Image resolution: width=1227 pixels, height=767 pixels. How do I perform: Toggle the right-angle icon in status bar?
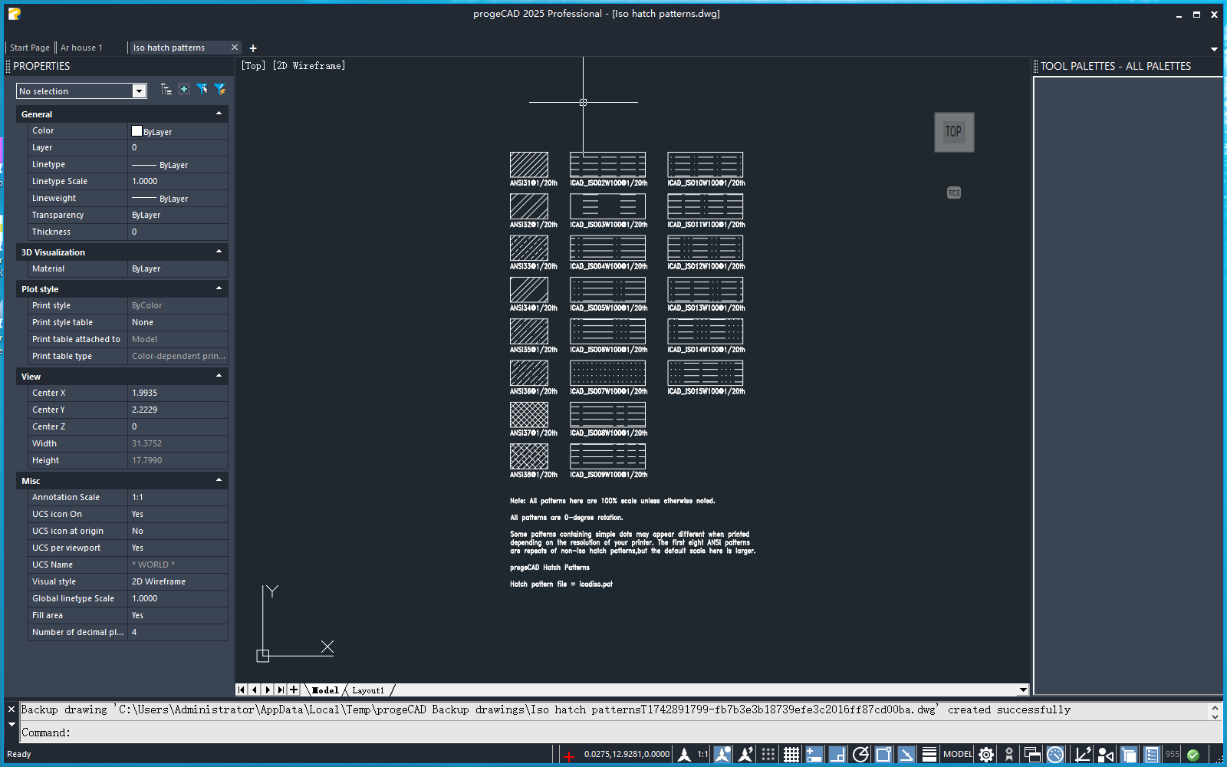pos(837,755)
